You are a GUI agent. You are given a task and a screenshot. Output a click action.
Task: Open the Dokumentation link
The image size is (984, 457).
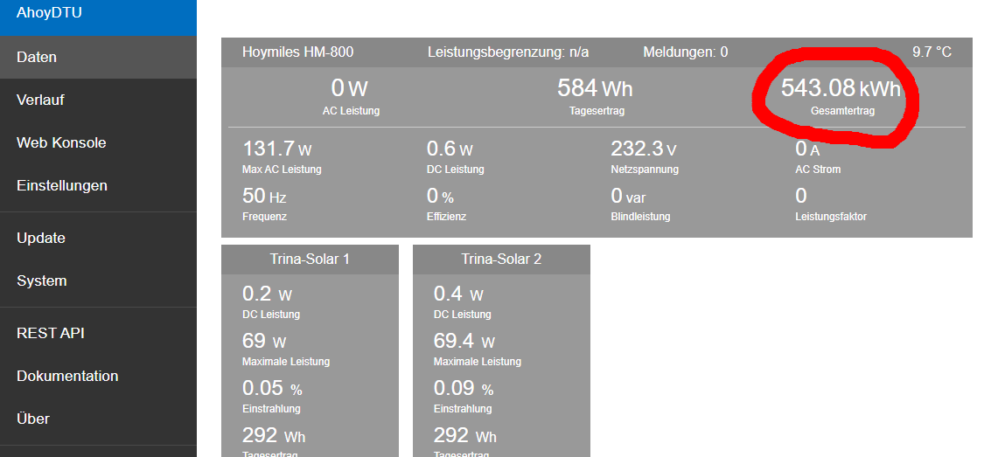[67, 377]
